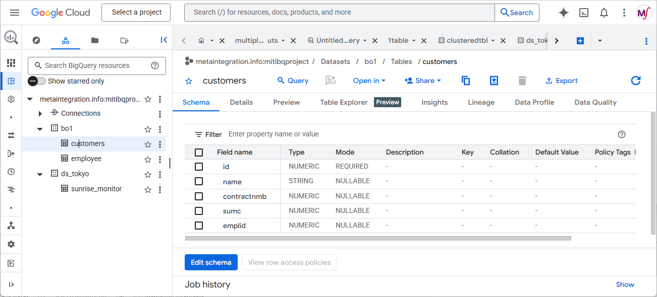657x297 pixels.
Task: Toggle Show starred only switch
Action: (37, 81)
